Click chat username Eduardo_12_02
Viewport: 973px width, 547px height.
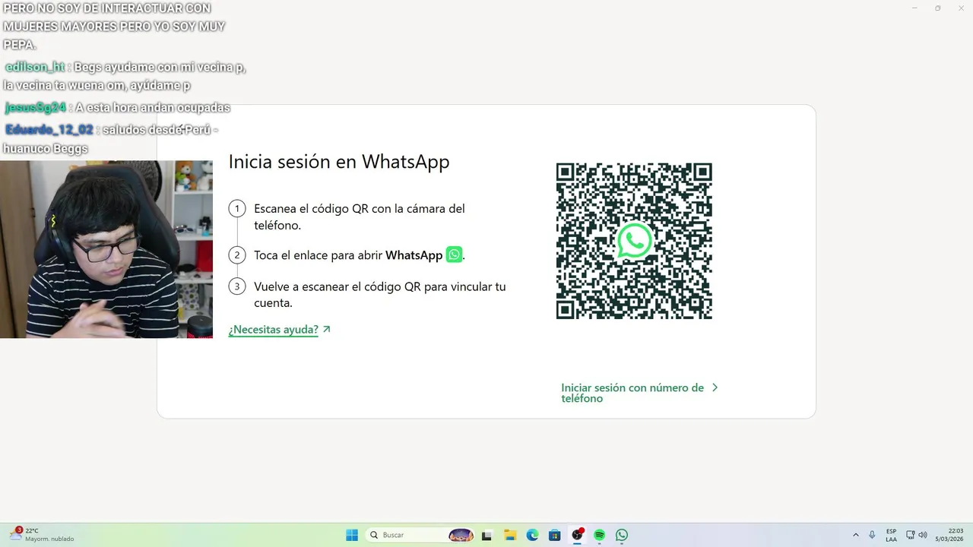49,130
